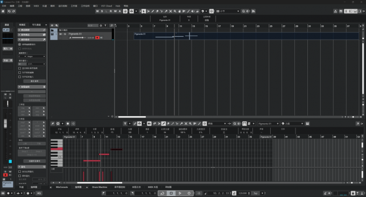The width and height of the screenshot is (366, 197).
Task: Select the Mute X tool in project toolbar
Action: click(x=171, y=11)
